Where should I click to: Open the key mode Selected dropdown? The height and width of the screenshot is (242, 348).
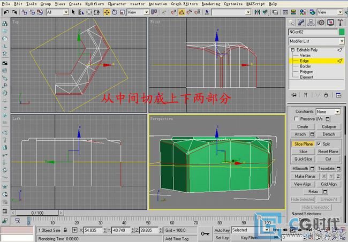(x=250, y=230)
